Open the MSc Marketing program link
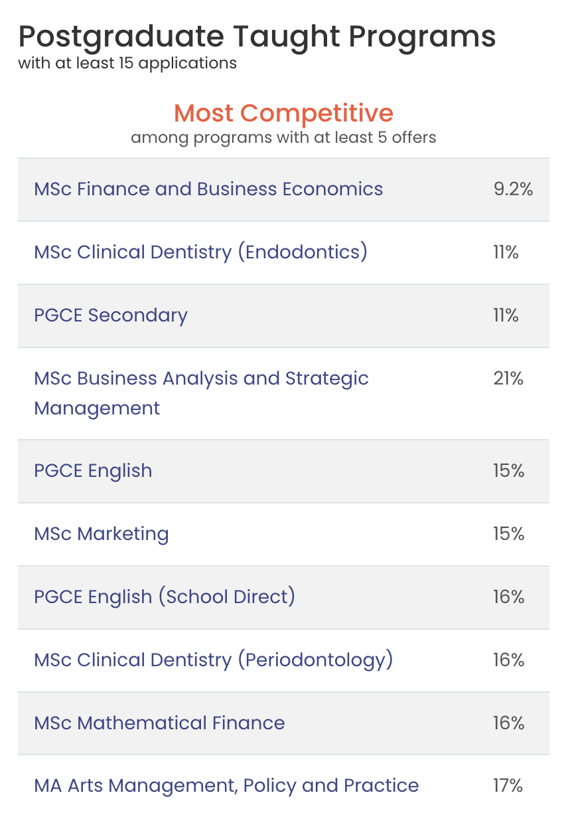This screenshot has width=564, height=821. tap(102, 534)
